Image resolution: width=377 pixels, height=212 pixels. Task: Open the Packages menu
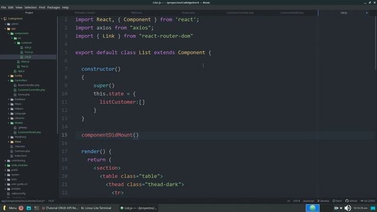[54, 8]
